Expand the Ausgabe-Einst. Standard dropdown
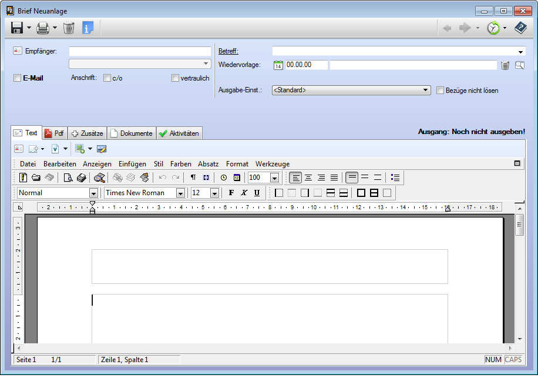Screen dimensions: 538x378 pyautogui.click(x=426, y=91)
